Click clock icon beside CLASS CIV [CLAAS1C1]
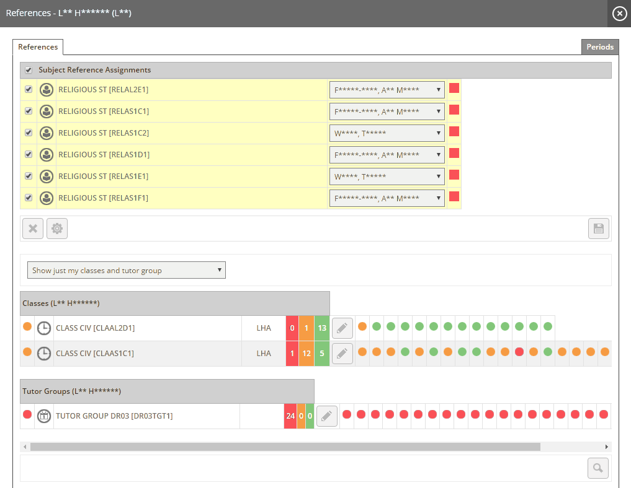The image size is (631, 488). point(44,354)
